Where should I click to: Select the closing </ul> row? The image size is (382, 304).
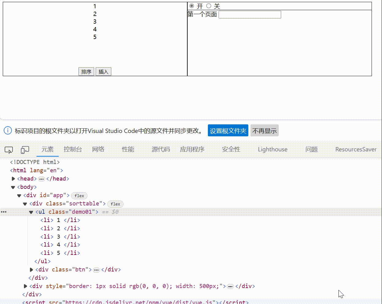[x=42, y=261]
